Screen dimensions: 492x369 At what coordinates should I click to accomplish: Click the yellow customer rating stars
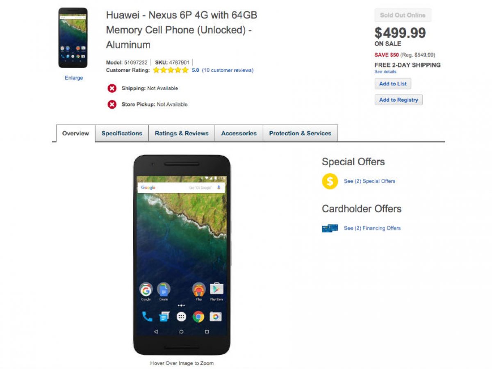pos(171,70)
